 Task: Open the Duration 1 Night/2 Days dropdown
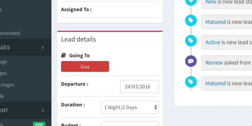pyautogui.click(x=130, y=107)
